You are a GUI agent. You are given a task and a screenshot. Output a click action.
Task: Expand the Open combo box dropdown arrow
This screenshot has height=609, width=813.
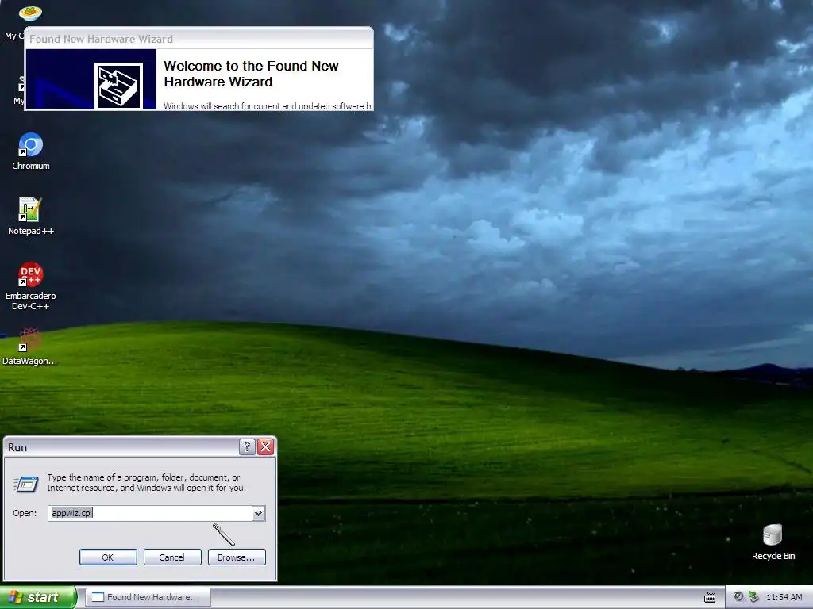click(x=258, y=513)
